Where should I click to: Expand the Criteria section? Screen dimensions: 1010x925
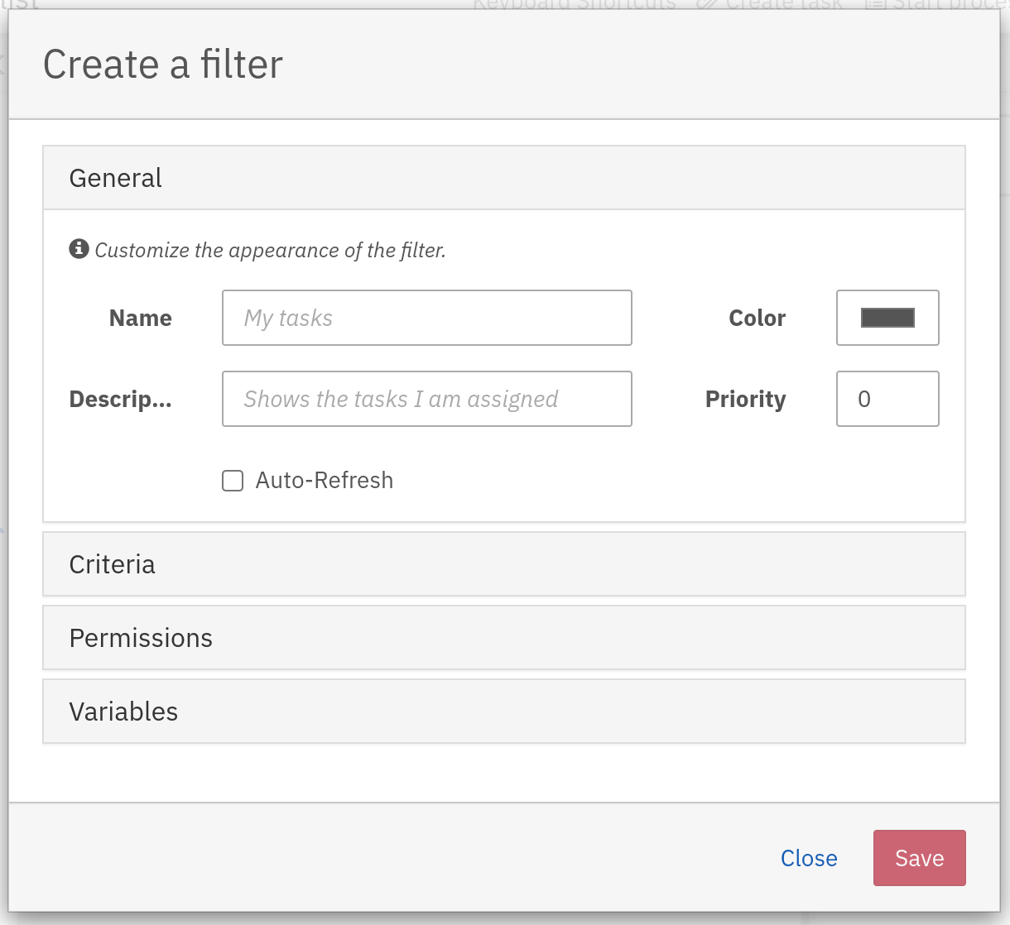(x=112, y=563)
